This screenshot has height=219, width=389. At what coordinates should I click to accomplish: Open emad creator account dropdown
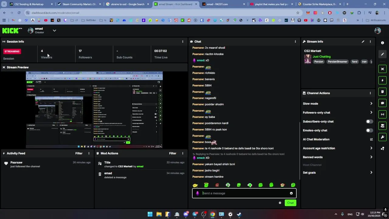(54, 30)
